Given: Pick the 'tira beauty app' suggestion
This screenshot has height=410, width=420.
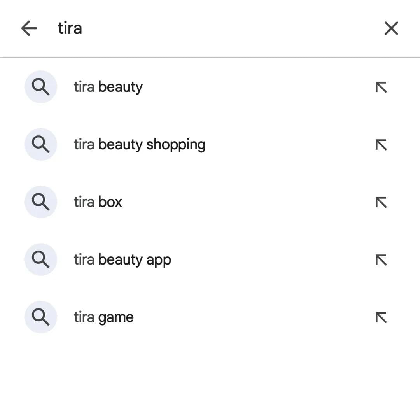Looking at the screenshot, I should pyautogui.click(x=122, y=259).
